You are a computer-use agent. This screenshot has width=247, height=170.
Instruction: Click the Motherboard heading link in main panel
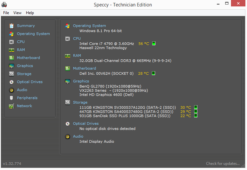click(x=85, y=68)
